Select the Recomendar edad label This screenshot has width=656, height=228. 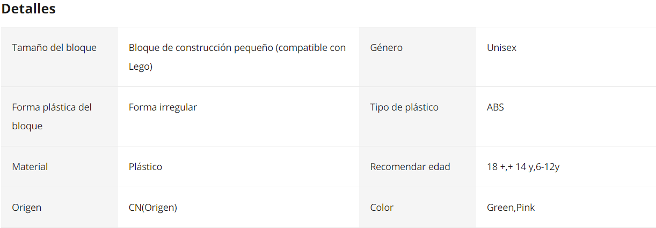[x=410, y=167]
